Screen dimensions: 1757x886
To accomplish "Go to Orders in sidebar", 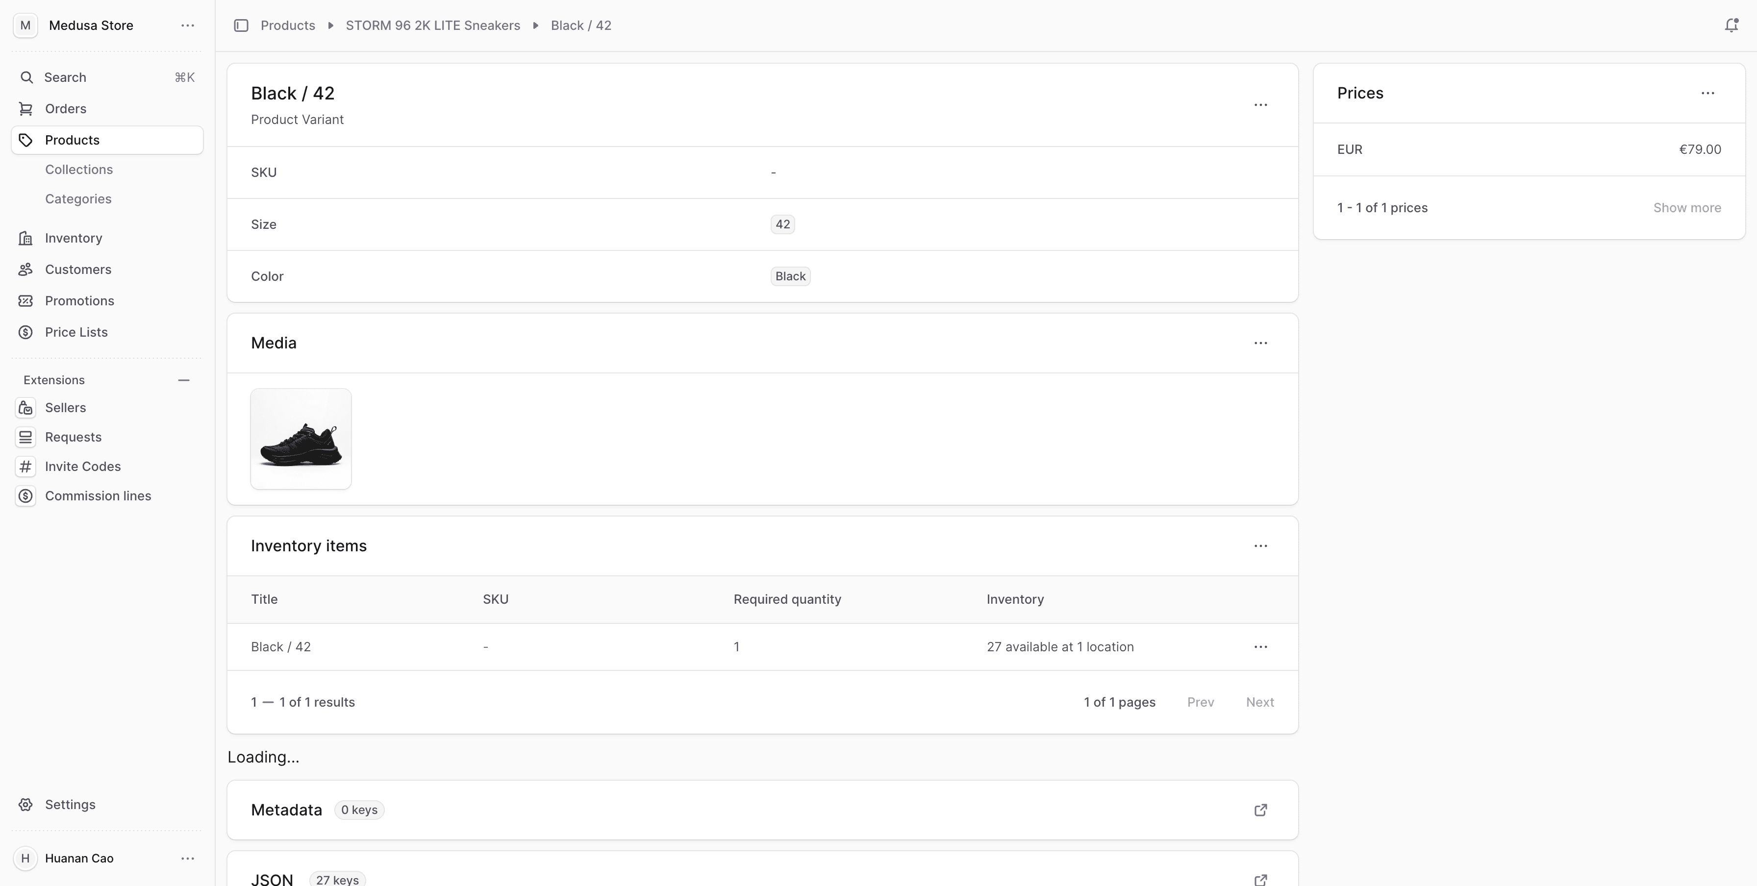I will 66,108.
